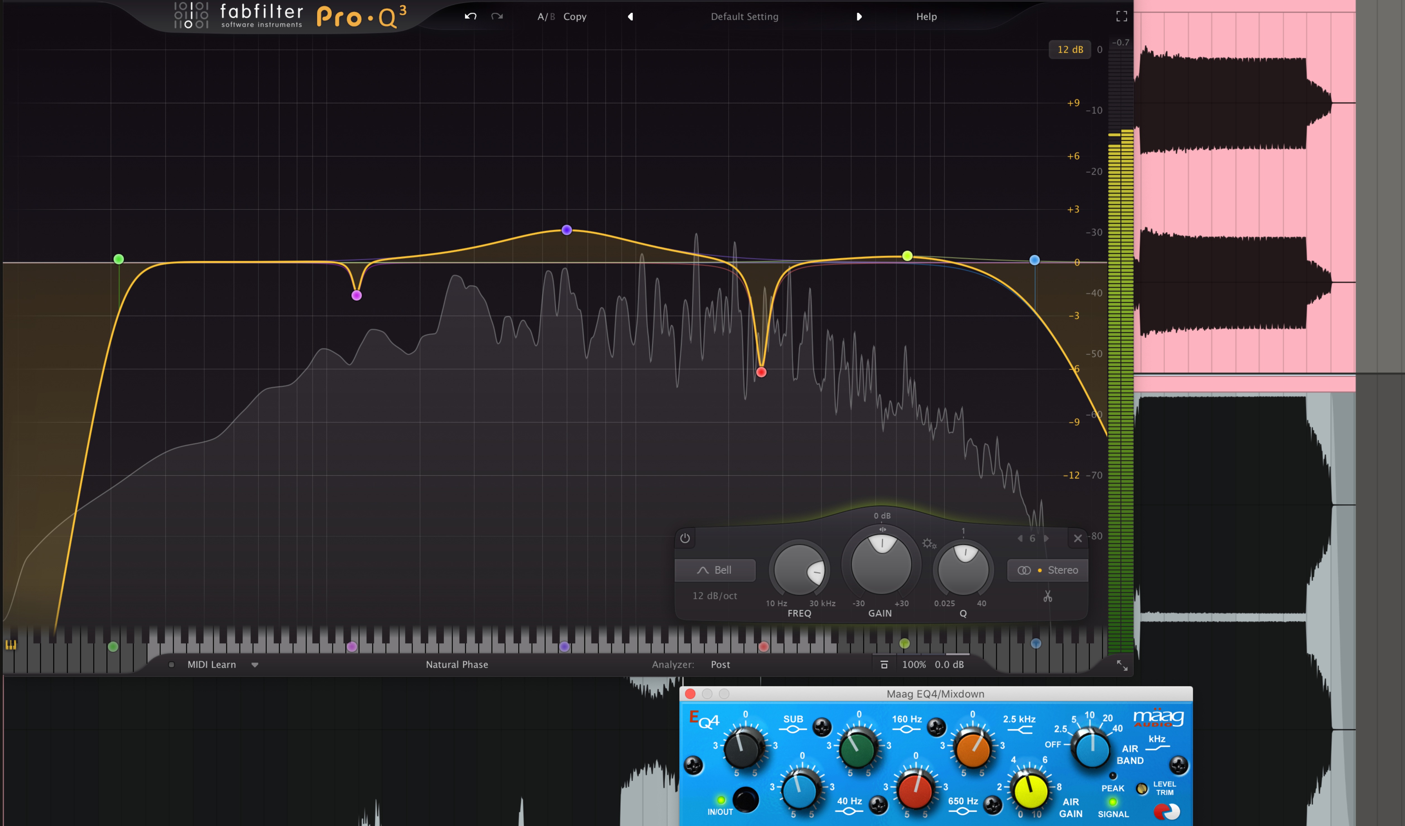Click the piano display keyboard icon
This screenshot has width=1405, height=826.
(11, 645)
